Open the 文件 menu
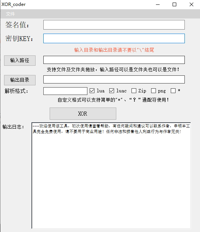 (10, 14)
